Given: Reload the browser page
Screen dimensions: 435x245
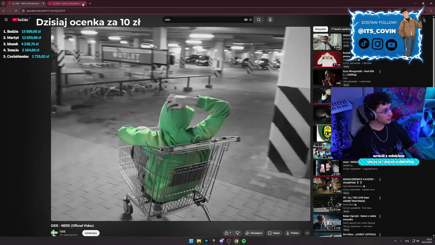Looking at the screenshot, I should pyautogui.click(x=16, y=11).
